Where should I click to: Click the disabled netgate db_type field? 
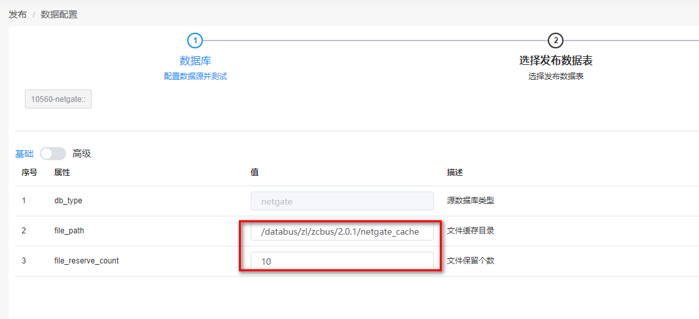pyautogui.click(x=342, y=201)
